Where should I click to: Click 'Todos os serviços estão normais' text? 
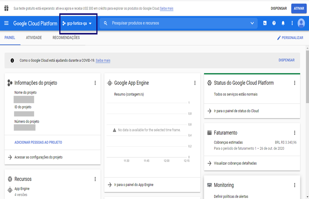pos(236,94)
